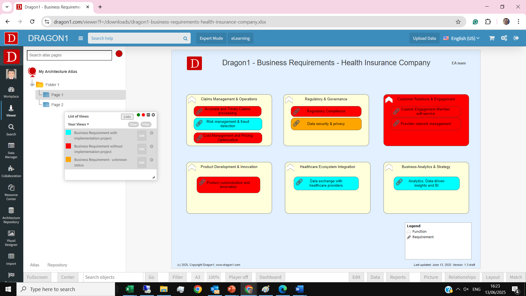Minimize the List of Views panel
Screen dimensions: 526x296
tap(148, 115)
